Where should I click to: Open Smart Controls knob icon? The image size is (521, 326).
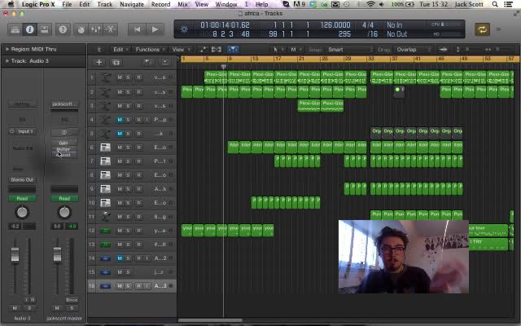(81, 29)
